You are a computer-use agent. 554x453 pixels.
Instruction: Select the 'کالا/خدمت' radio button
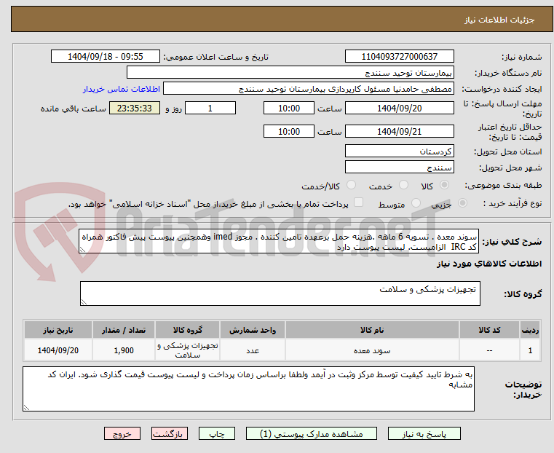point(351,185)
